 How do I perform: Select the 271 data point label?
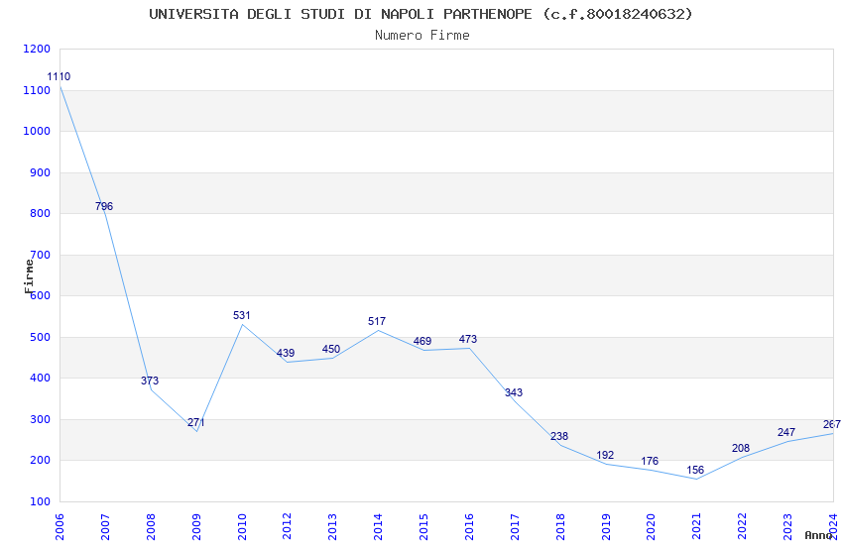click(195, 422)
